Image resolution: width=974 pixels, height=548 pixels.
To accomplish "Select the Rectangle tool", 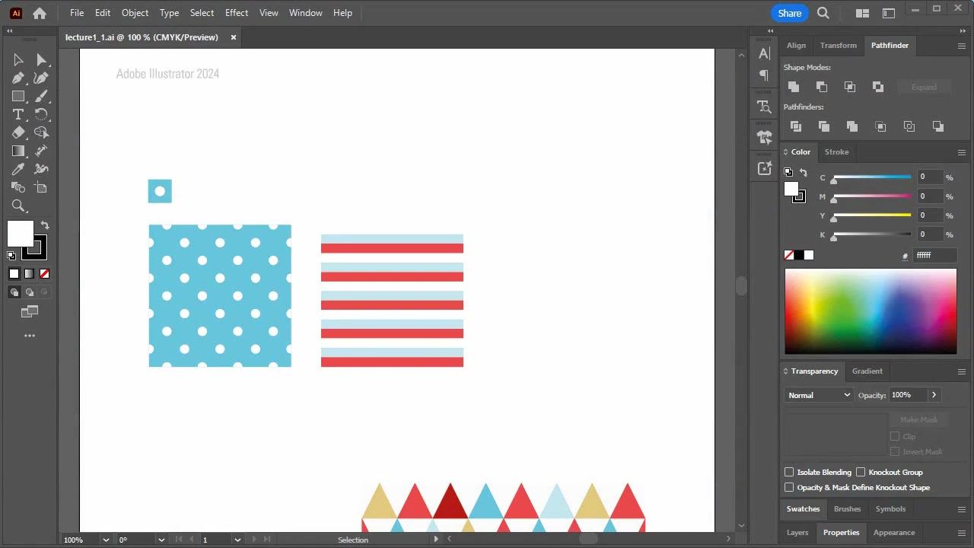I will (18, 96).
